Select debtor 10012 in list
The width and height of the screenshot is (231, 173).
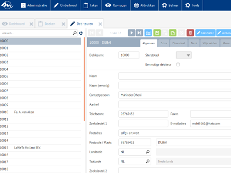(x=40, y=126)
